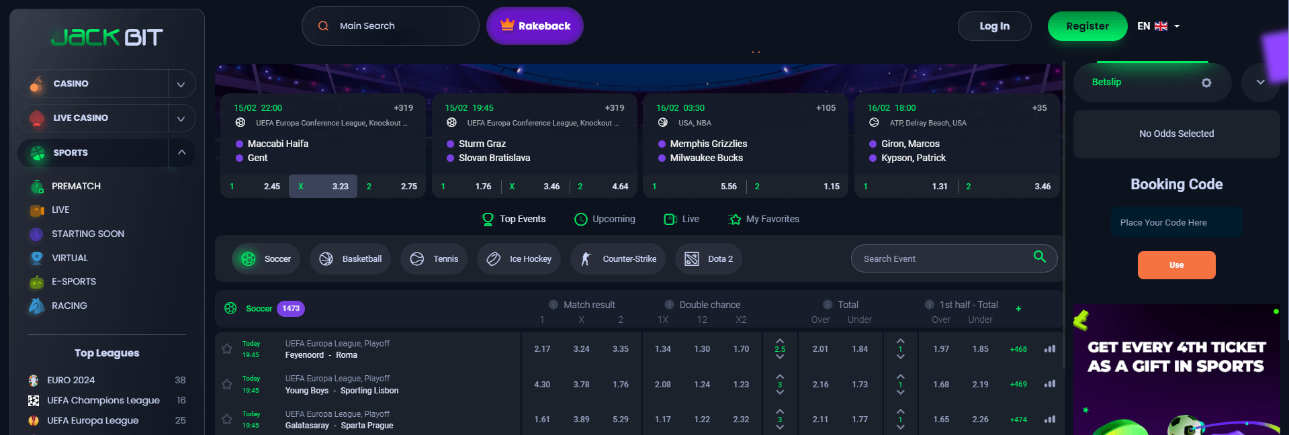Image resolution: width=1289 pixels, height=435 pixels.
Task: Select Milwaukee Bucks odds 1.15
Action: pyautogui.click(x=797, y=187)
